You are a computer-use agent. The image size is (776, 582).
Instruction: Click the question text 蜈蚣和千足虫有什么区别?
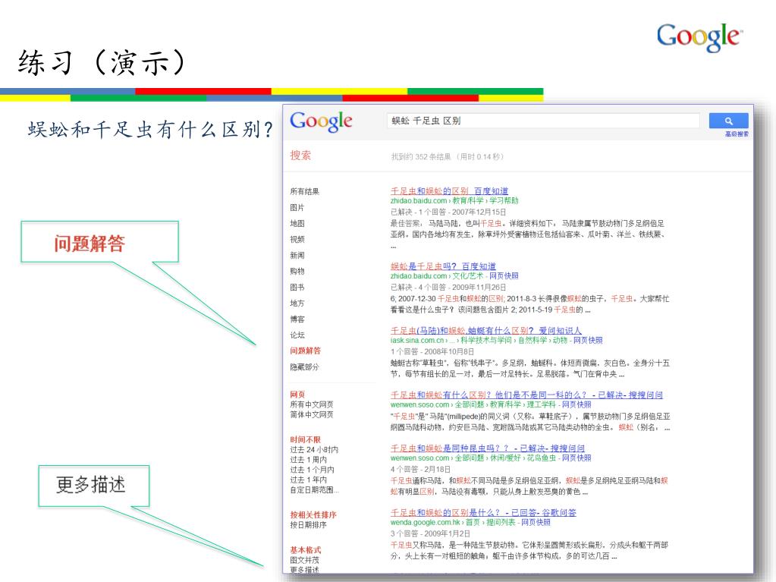click(x=150, y=130)
